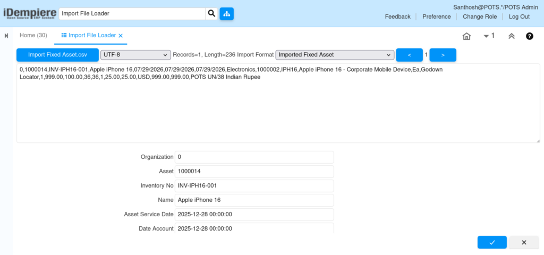Click the Log Out link

click(519, 16)
